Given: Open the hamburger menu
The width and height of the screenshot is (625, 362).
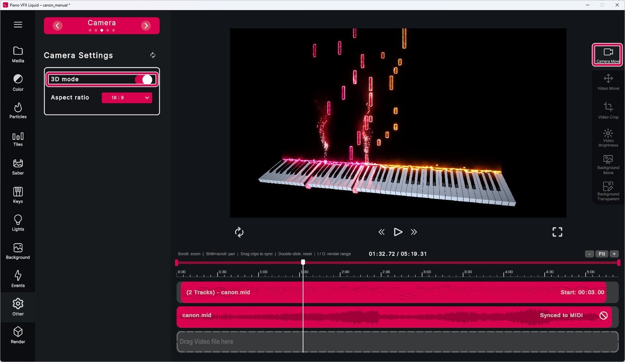Looking at the screenshot, I should [x=18, y=25].
